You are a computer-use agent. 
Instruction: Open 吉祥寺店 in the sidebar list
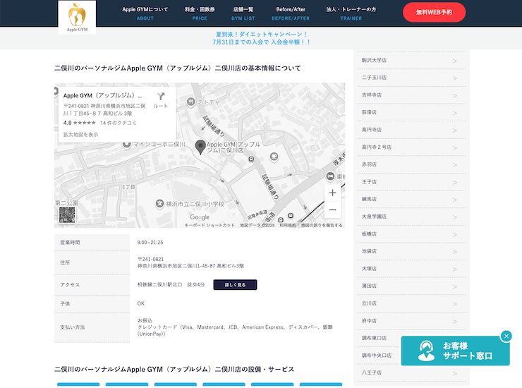point(411,95)
